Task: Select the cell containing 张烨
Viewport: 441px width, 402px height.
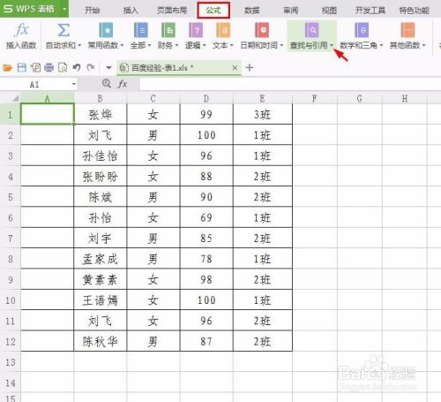Action: pos(101,114)
